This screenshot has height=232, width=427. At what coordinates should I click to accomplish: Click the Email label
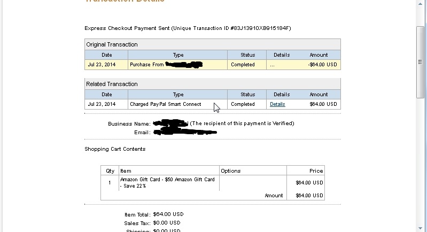click(x=143, y=132)
